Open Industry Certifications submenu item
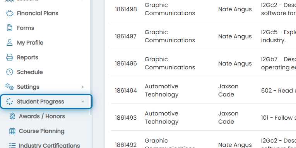This screenshot has width=296, height=148. point(49,145)
